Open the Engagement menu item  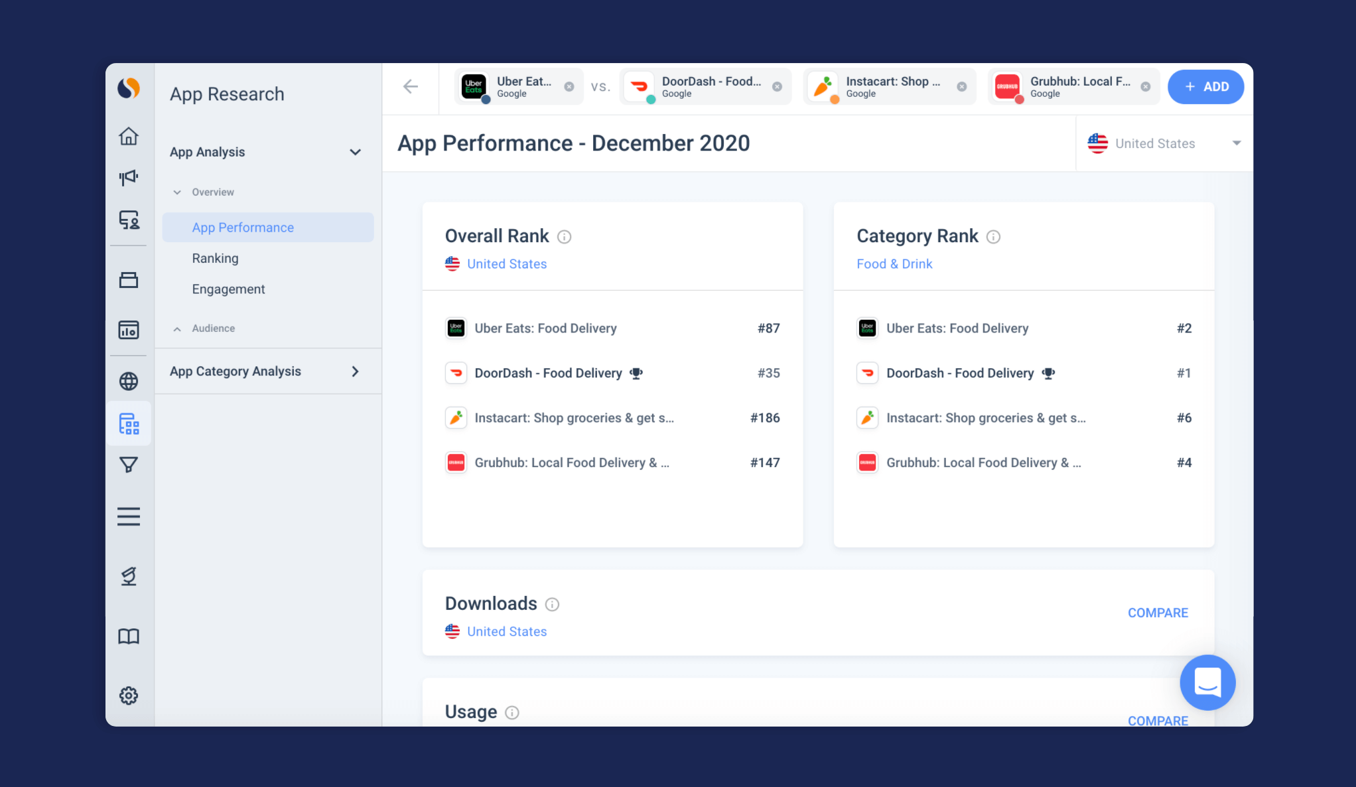tap(228, 289)
